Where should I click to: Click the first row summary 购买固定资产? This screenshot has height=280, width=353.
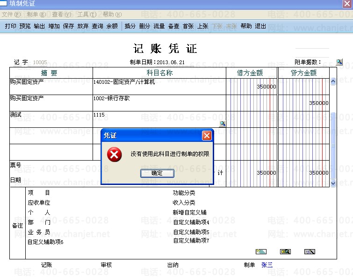(x=27, y=81)
